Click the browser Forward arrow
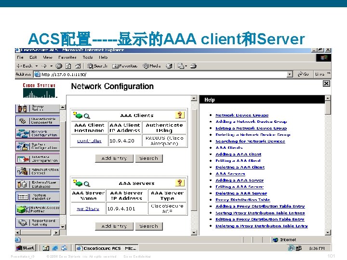The height and width of the screenshot is (260, 347). point(44,66)
